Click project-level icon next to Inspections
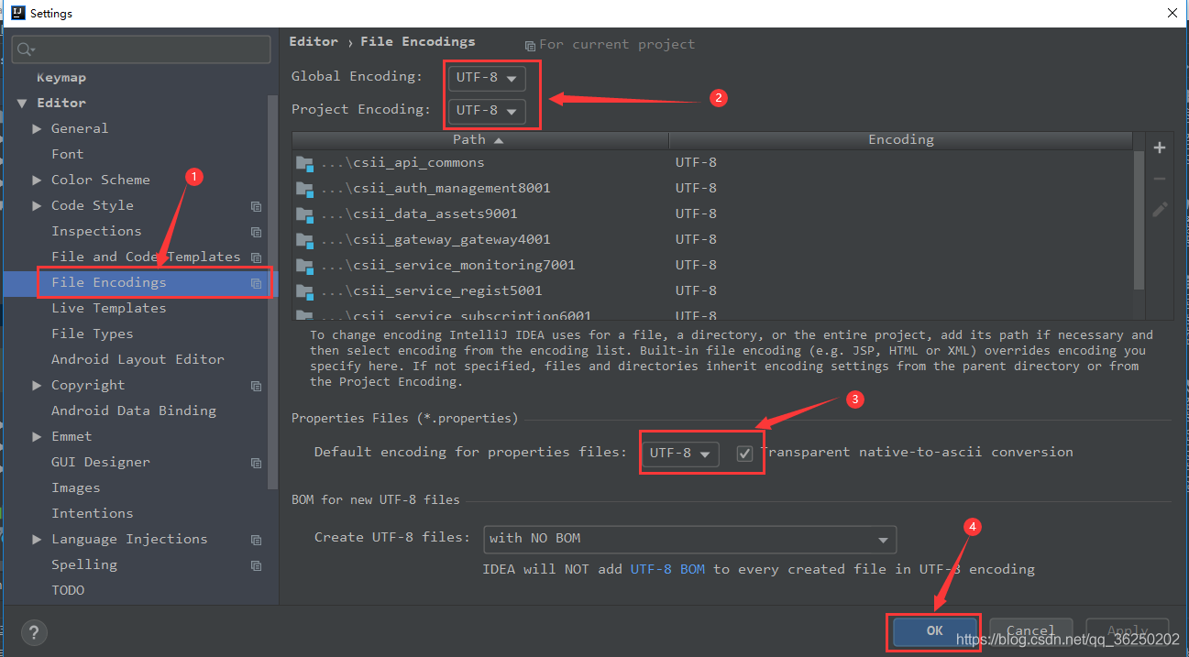Viewport: 1189px width, 657px height. click(x=256, y=232)
